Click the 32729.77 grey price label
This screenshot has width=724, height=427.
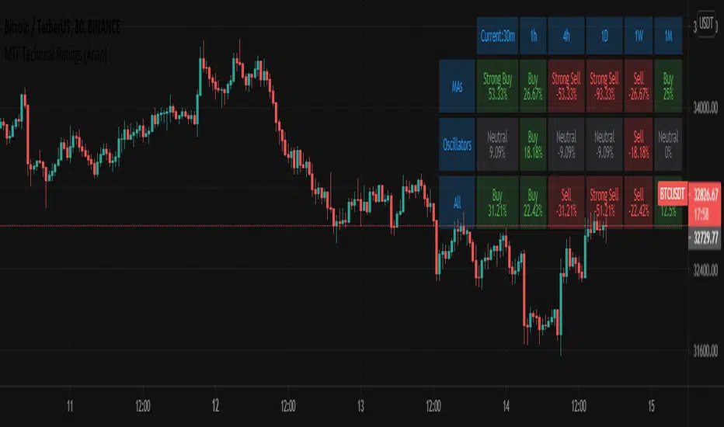point(705,241)
